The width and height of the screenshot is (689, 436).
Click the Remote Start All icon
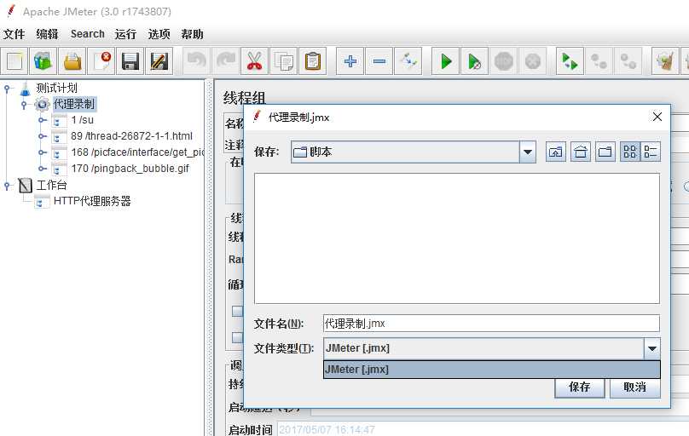570,61
